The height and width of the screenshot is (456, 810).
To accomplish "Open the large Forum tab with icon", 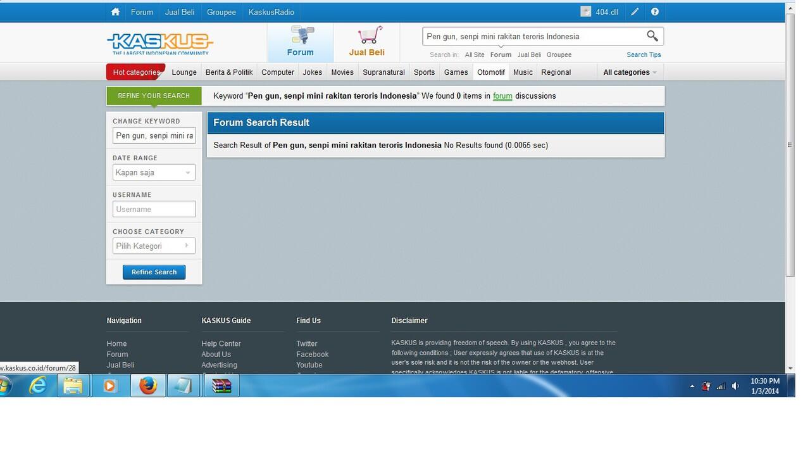I will 301,42.
